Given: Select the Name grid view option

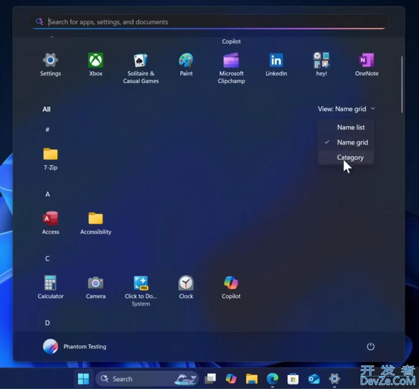Looking at the screenshot, I should click(x=346, y=142).
